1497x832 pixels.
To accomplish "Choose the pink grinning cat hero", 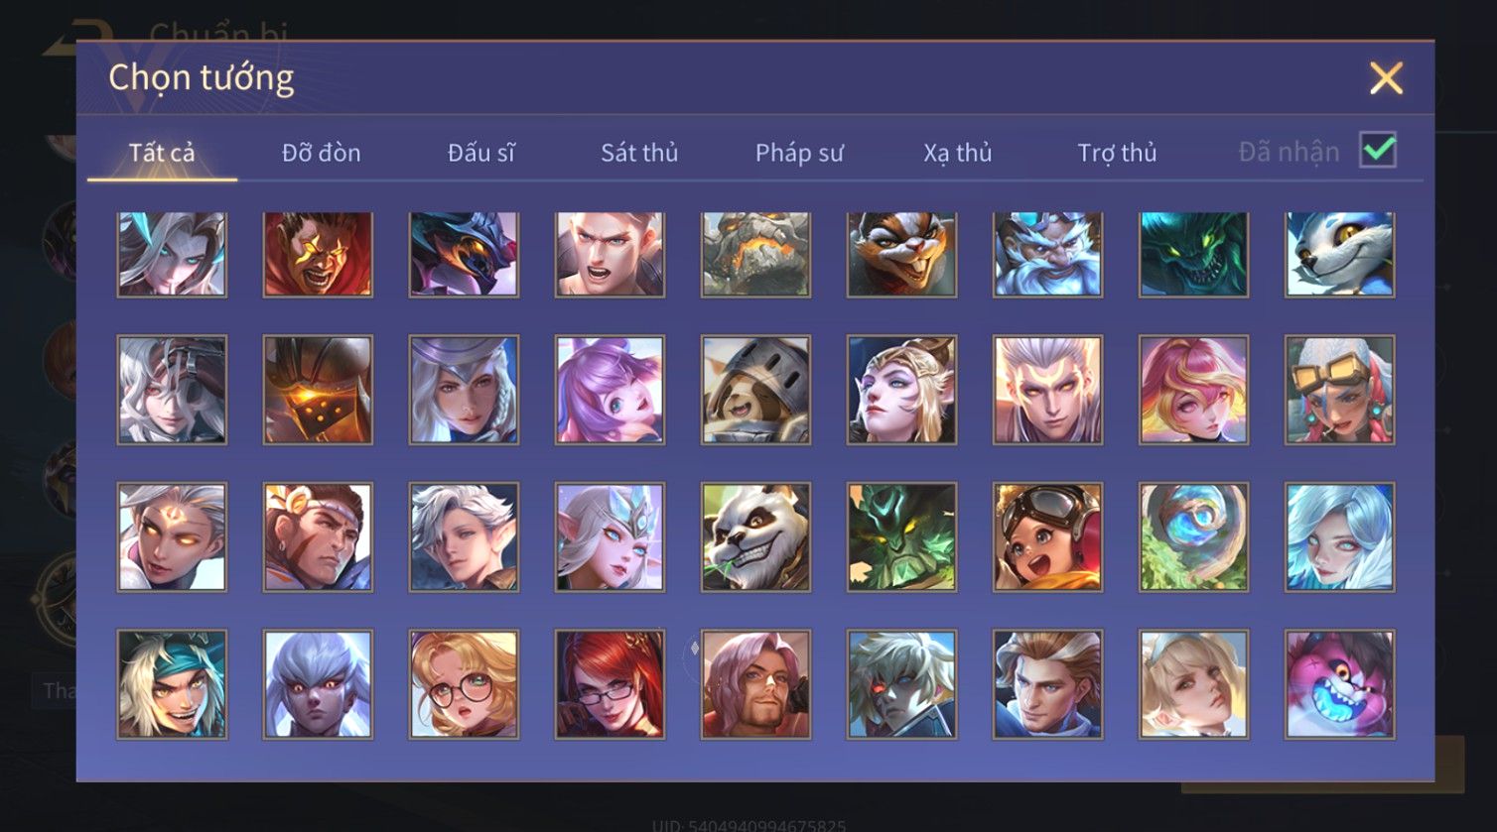I will tap(1339, 684).
